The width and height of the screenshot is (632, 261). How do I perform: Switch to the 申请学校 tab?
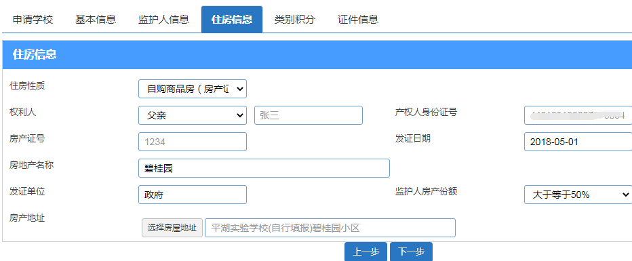(x=33, y=20)
